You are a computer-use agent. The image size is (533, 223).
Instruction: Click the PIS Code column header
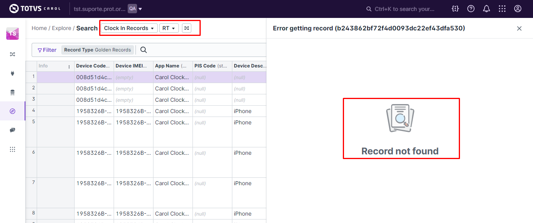pos(212,66)
